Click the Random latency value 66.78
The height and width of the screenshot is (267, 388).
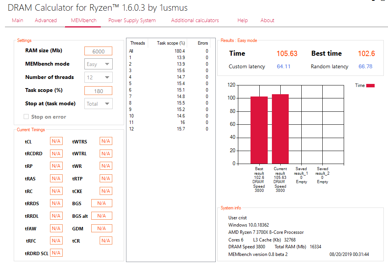tap(365, 66)
